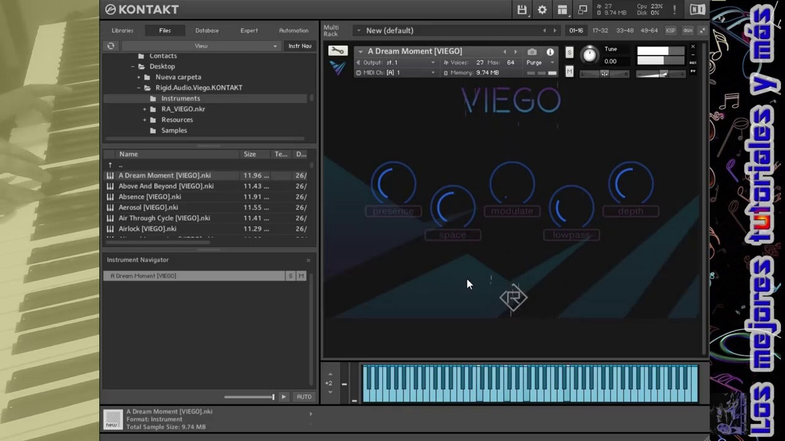The width and height of the screenshot is (785, 441).
Task: Click the instrument volume slider
Action: click(x=661, y=74)
